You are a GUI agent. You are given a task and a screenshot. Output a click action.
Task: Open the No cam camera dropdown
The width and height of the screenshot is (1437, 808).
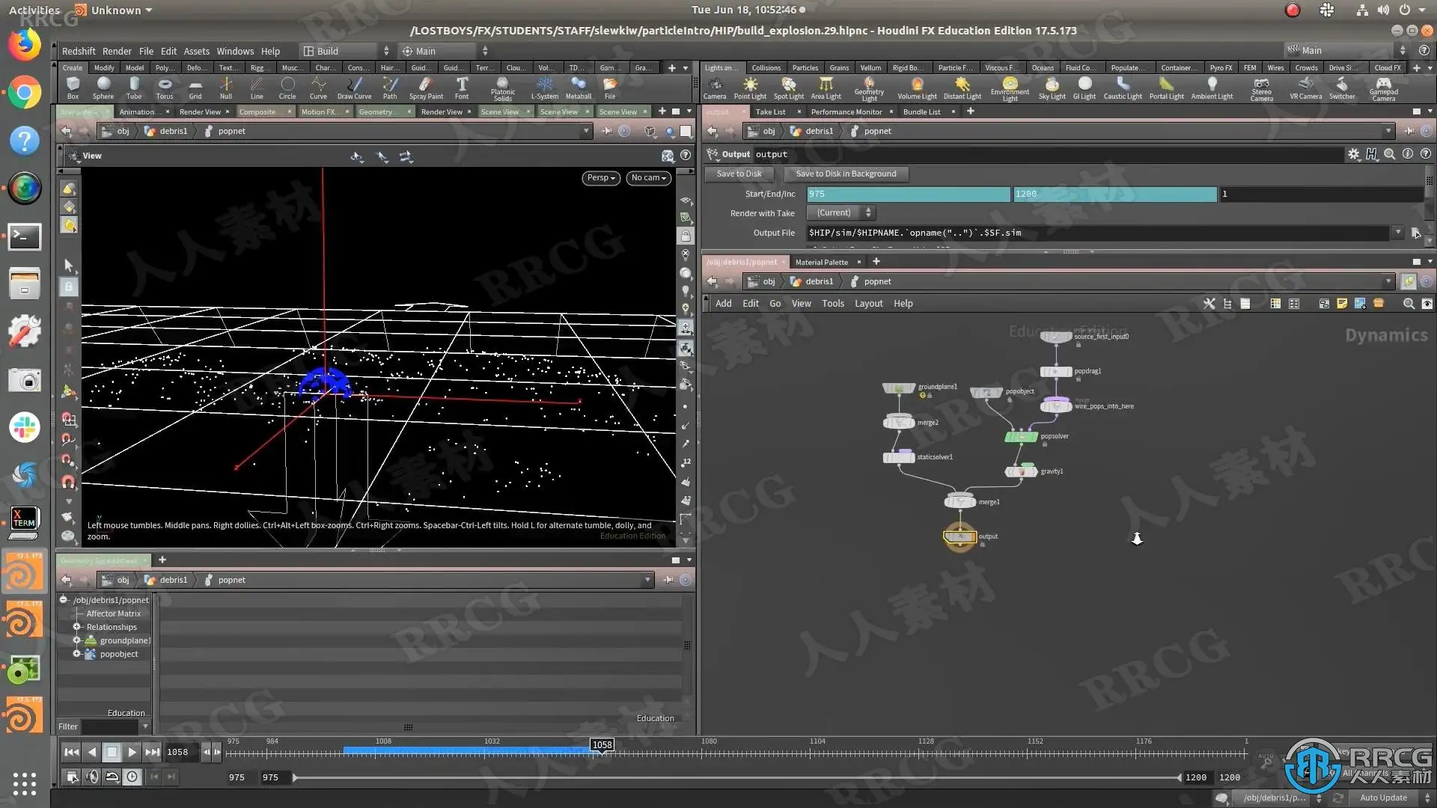(648, 178)
